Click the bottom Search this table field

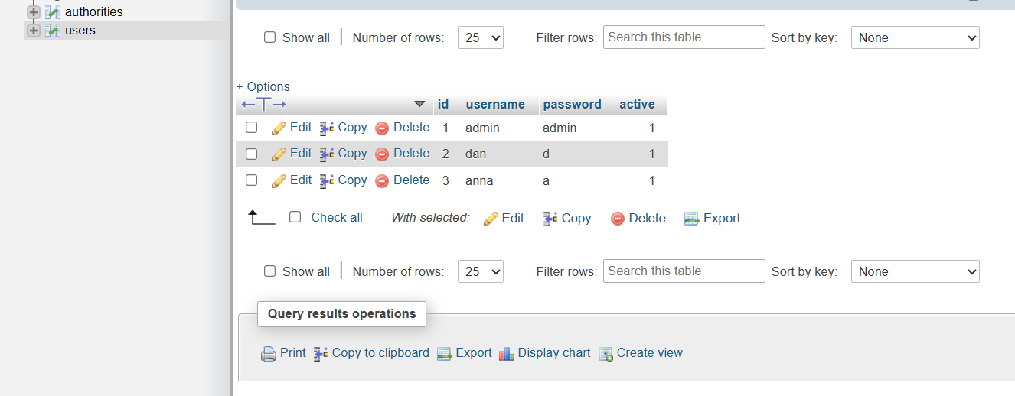pos(684,271)
